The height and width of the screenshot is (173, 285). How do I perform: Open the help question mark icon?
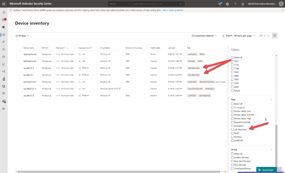tap(235, 4)
